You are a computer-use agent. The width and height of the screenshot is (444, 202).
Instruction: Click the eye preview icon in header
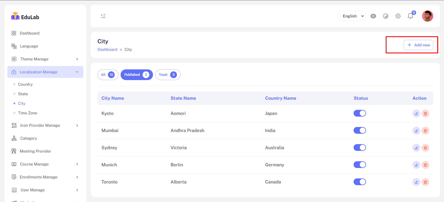(x=373, y=16)
